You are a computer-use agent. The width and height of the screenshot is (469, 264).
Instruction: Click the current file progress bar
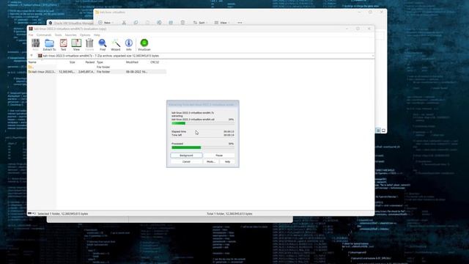point(203,123)
